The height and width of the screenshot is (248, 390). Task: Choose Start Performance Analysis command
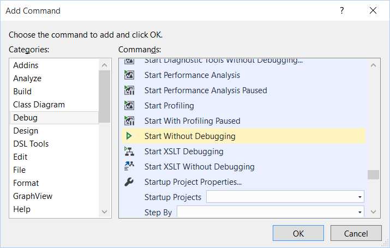point(243,75)
